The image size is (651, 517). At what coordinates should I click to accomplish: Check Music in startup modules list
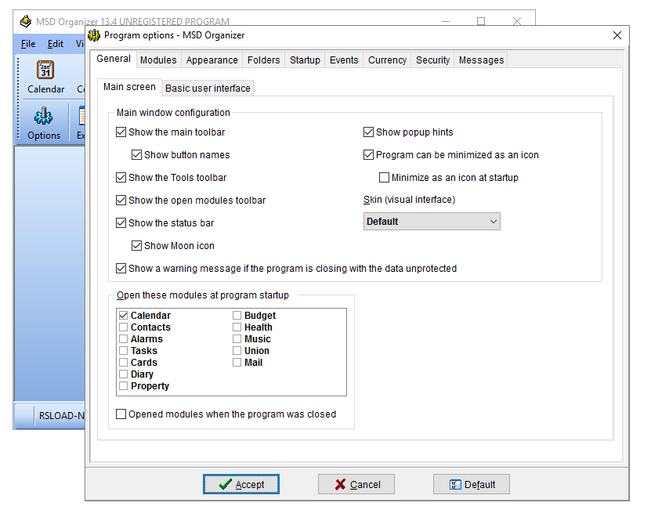pyautogui.click(x=237, y=339)
